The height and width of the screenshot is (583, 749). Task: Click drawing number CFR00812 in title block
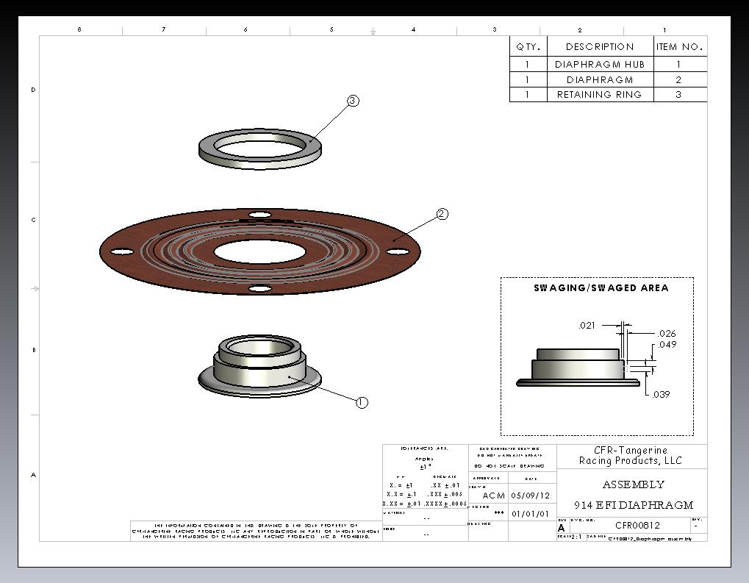[637, 525]
